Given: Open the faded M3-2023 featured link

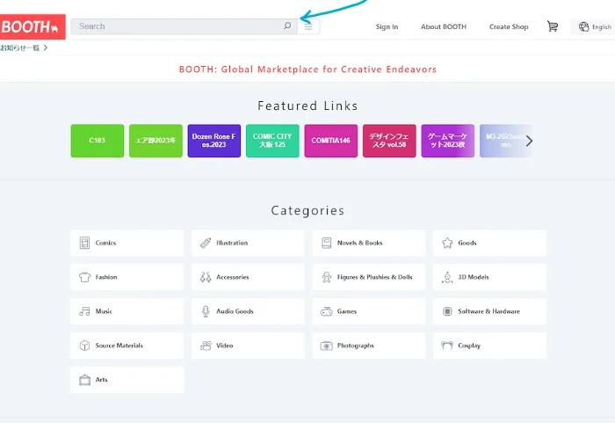Looking at the screenshot, I should tap(505, 141).
